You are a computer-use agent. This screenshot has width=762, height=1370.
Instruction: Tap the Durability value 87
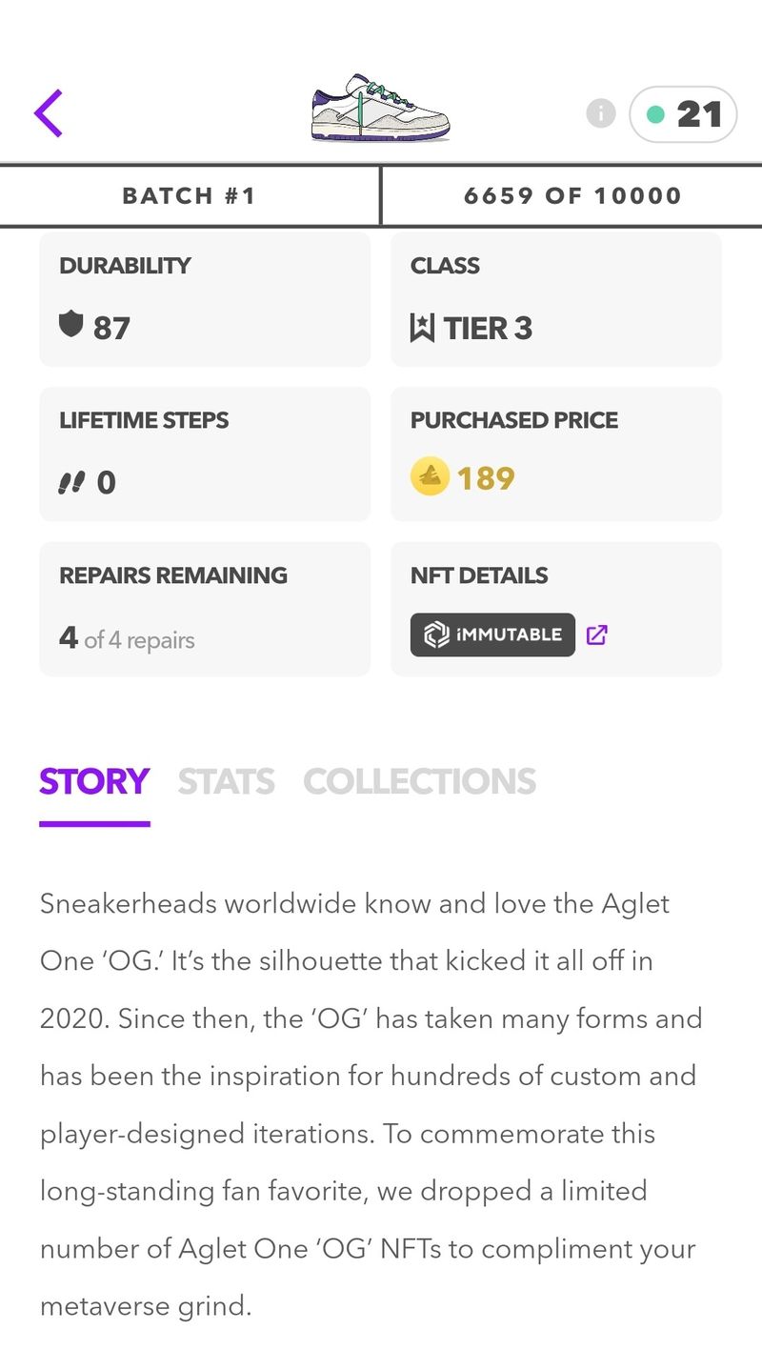pyautogui.click(x=111, y=329)
